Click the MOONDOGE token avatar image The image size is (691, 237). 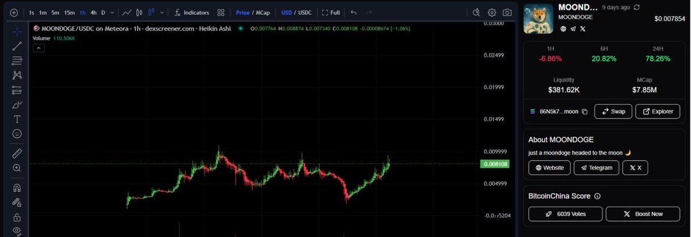point(538,18)
